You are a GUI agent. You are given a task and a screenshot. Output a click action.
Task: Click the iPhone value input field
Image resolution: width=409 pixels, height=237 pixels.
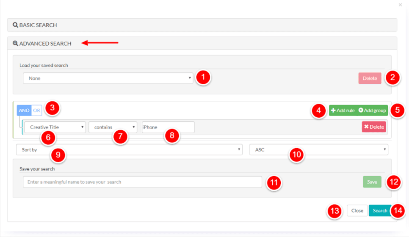tap(168, 127)
